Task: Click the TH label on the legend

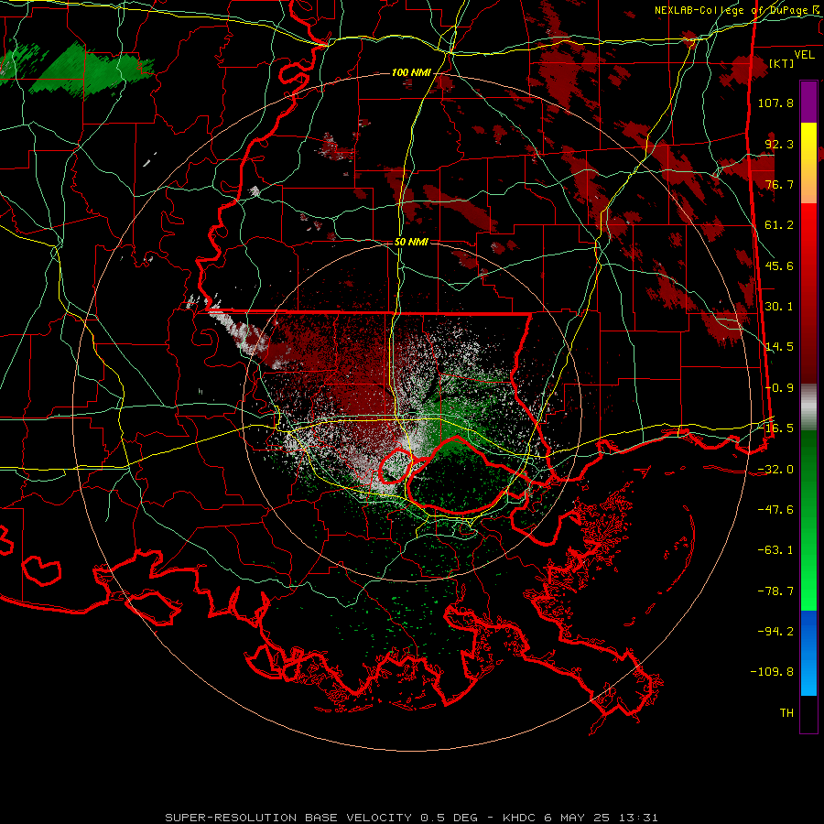Action: point(786,713)
